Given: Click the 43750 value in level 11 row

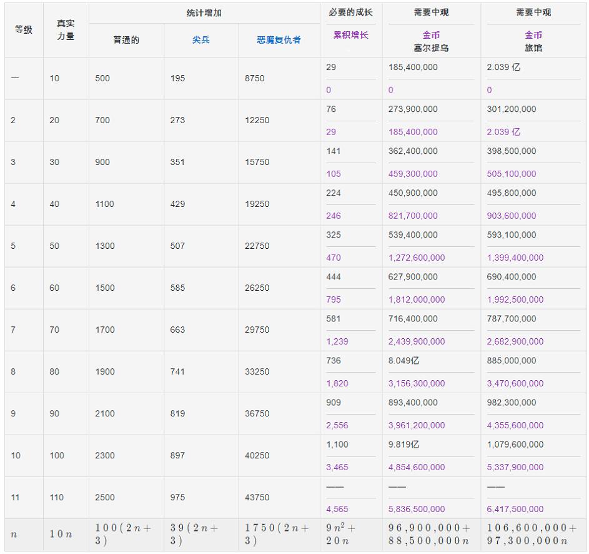Looking at the screenshot, I should point(257,498).
